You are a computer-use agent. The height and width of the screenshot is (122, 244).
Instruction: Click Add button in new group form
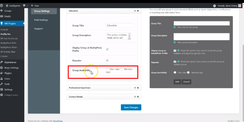coord(177,82)
